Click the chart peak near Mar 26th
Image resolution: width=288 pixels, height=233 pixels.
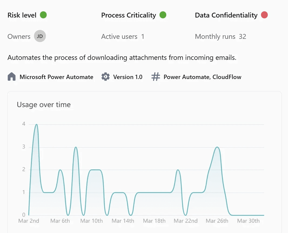[x=217, y=147]
